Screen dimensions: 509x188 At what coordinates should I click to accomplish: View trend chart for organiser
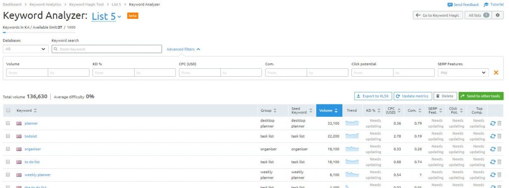tap(352, 149)
